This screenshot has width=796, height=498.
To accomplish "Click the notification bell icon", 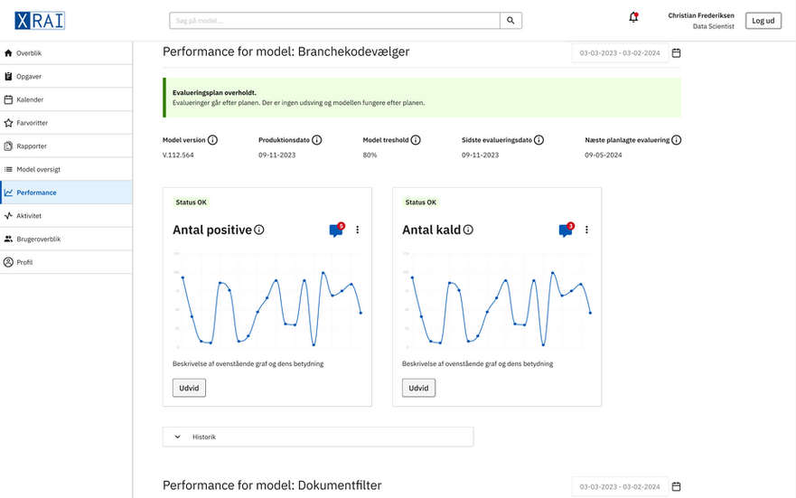I will [x=633, y=19].
